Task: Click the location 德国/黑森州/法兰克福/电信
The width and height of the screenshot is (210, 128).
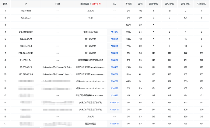Action: [x=90, y=60]
